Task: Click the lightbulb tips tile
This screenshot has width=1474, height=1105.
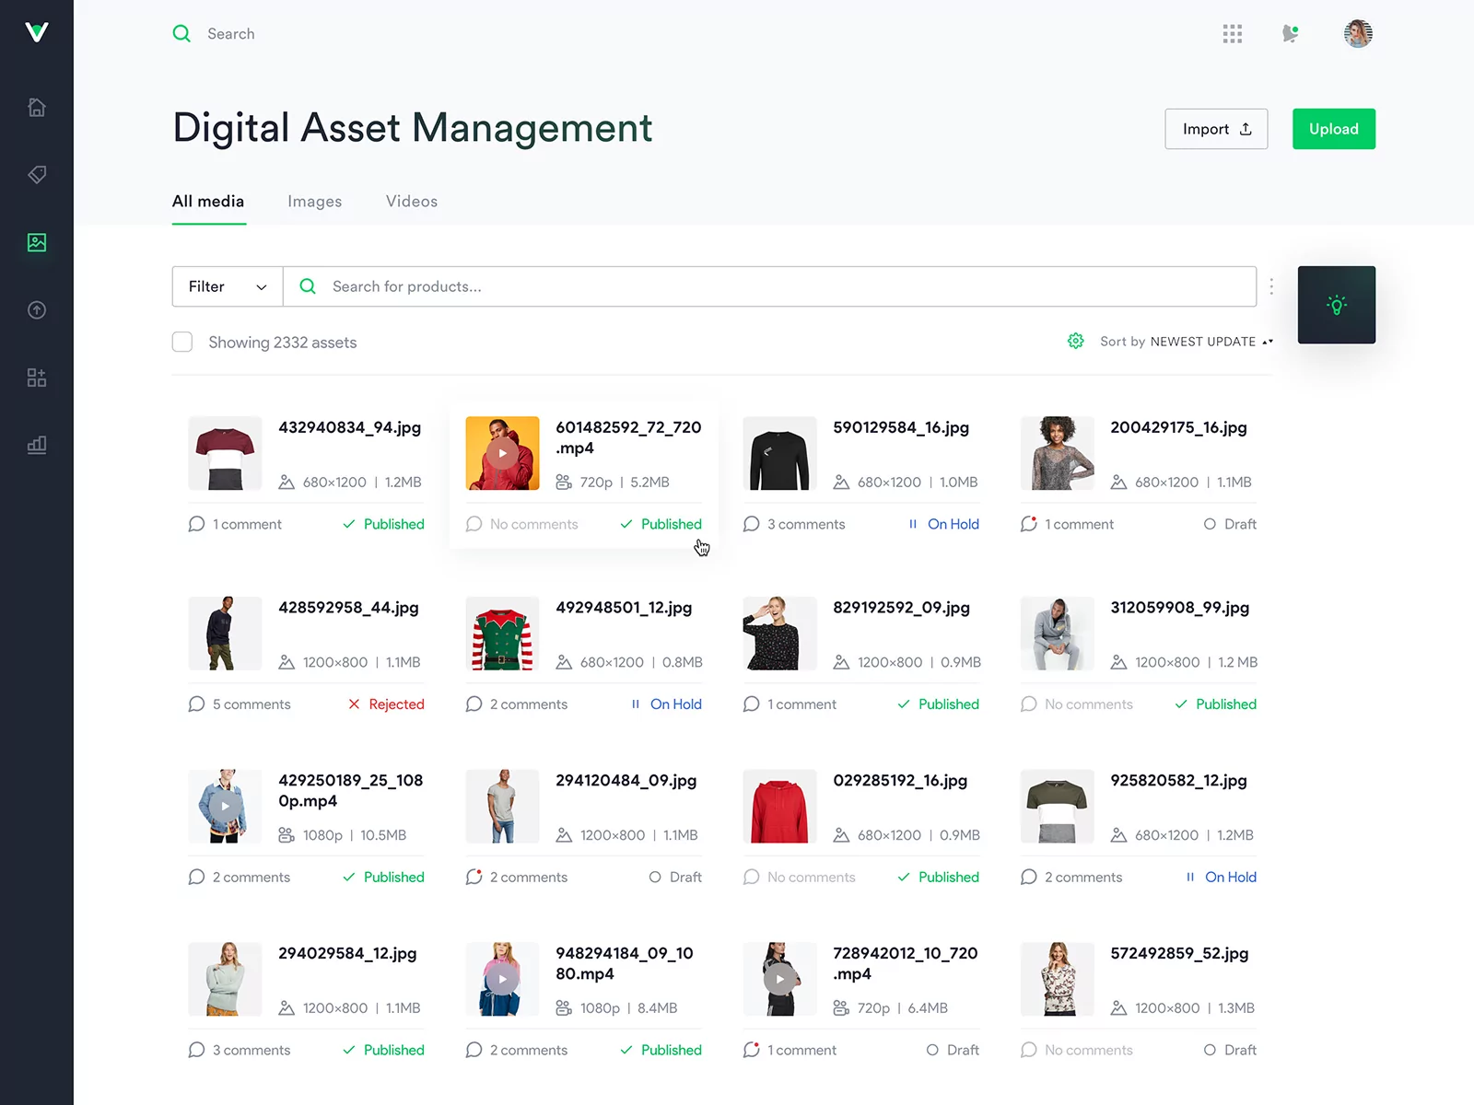Action: tap(1337, 305)
